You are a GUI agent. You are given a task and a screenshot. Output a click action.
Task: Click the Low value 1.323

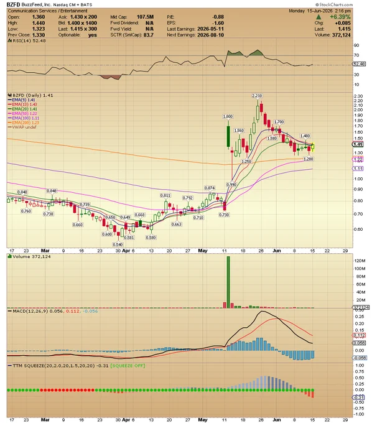point(39,29)
